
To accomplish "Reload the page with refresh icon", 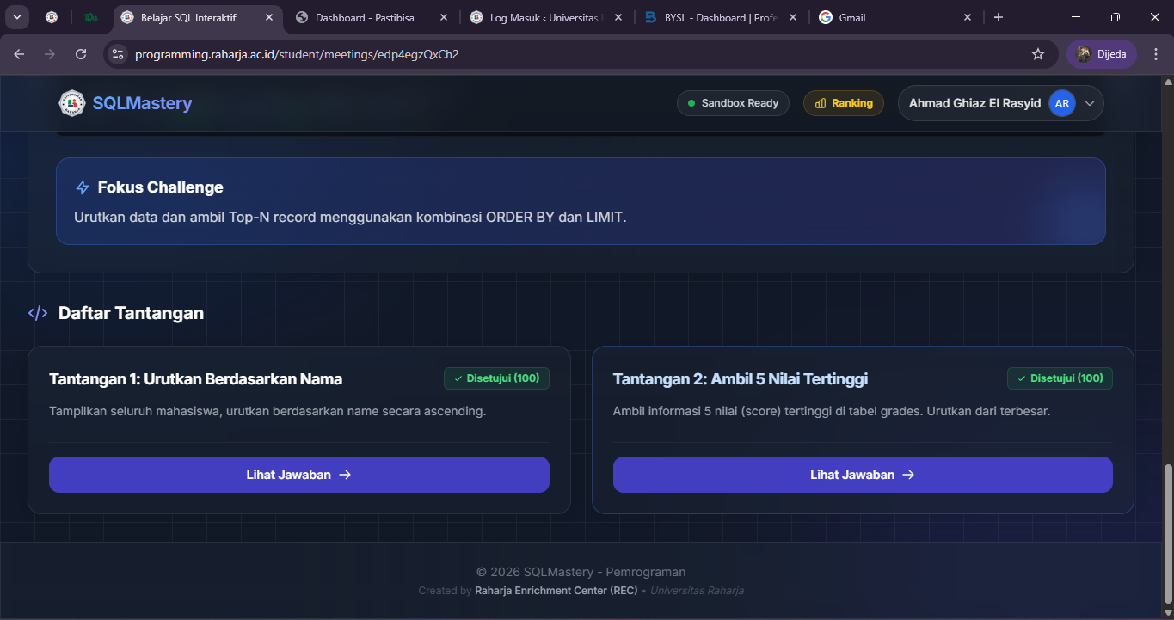I will coord(81,54).
